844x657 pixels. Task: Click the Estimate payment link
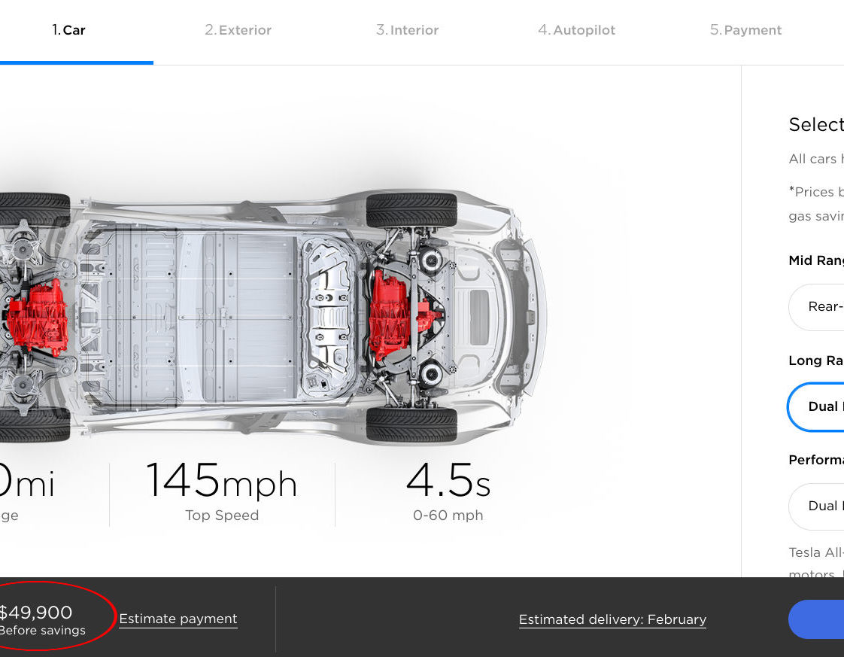point(178,619)
